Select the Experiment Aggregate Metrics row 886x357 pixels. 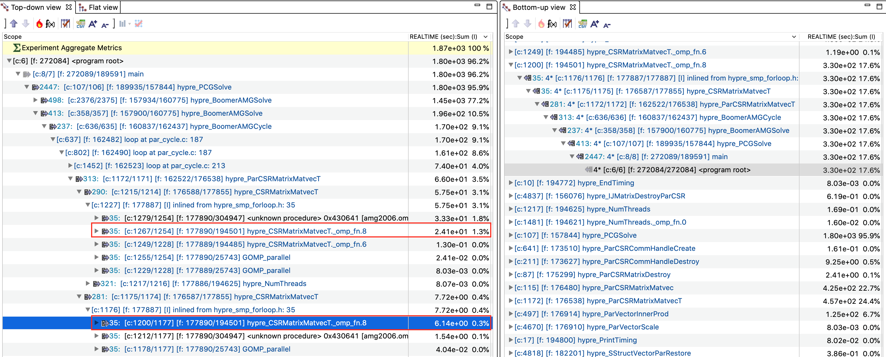pos(71,48)
